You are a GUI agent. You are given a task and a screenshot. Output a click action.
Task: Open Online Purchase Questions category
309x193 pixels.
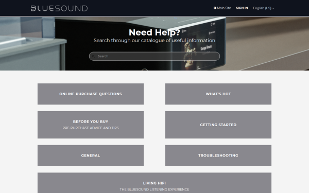pyautogui.click(x=91, y=94)
